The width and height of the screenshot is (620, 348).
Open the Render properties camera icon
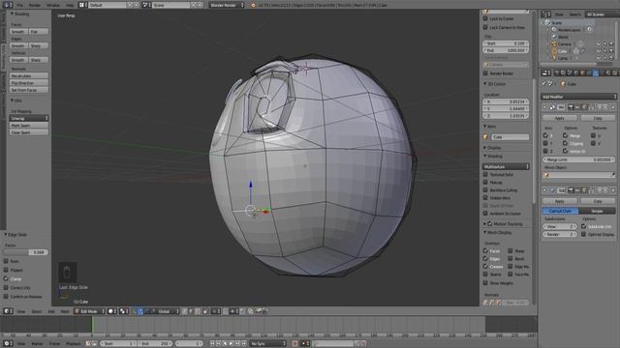click(557, 73)
